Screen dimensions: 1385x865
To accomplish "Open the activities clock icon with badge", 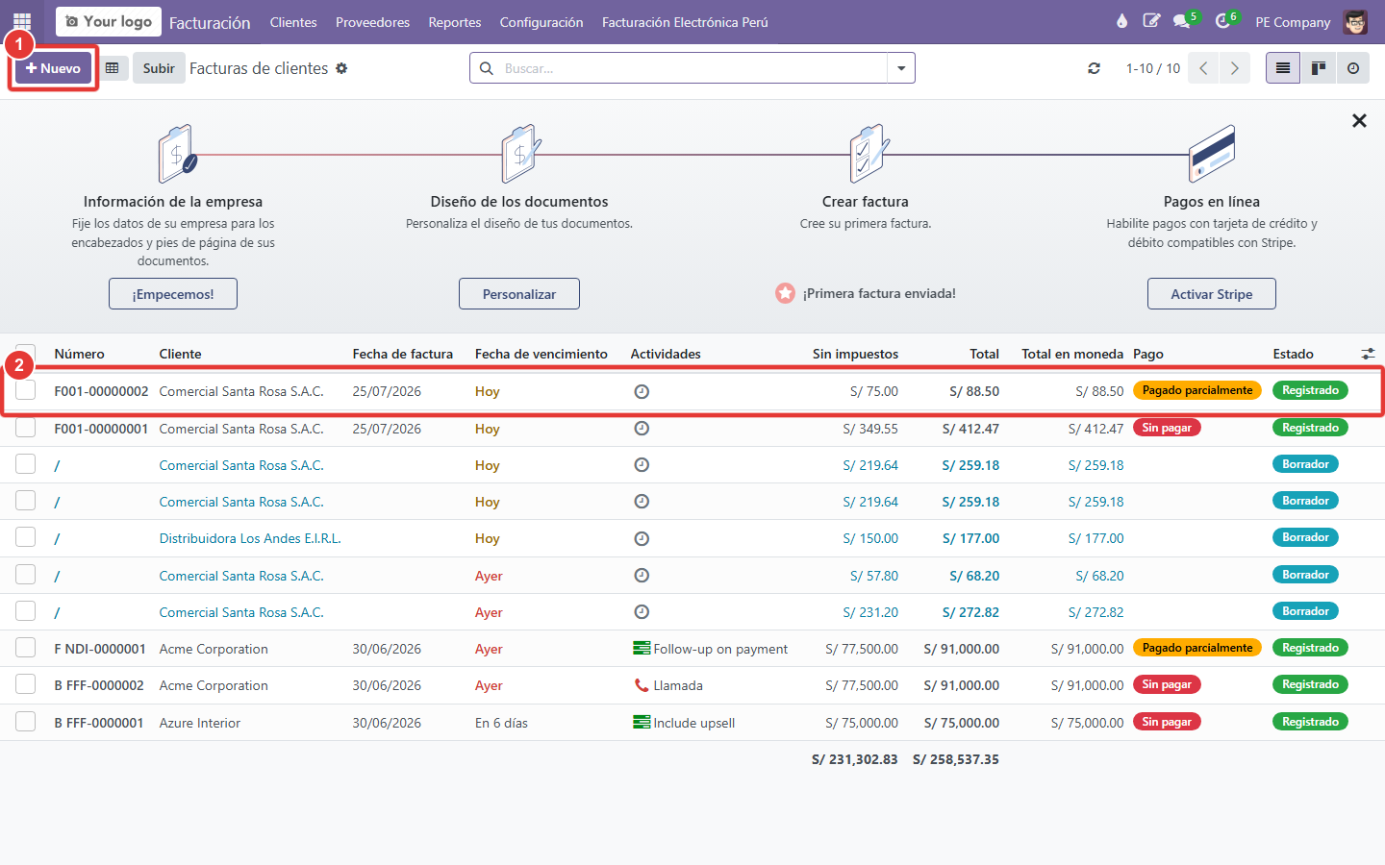I will 1223,21.
